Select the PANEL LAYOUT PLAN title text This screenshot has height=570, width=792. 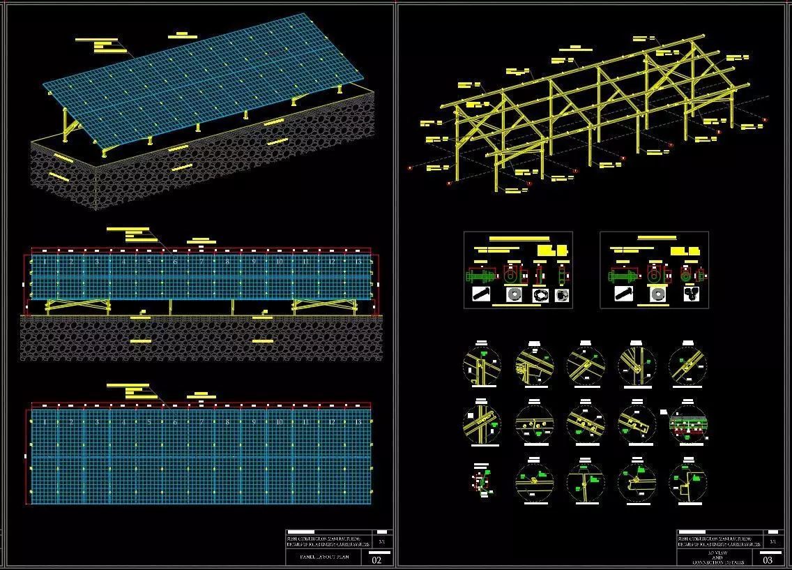324,557
